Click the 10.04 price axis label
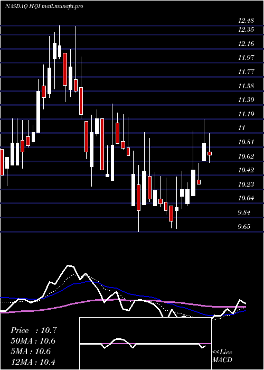 click(246, 198)
